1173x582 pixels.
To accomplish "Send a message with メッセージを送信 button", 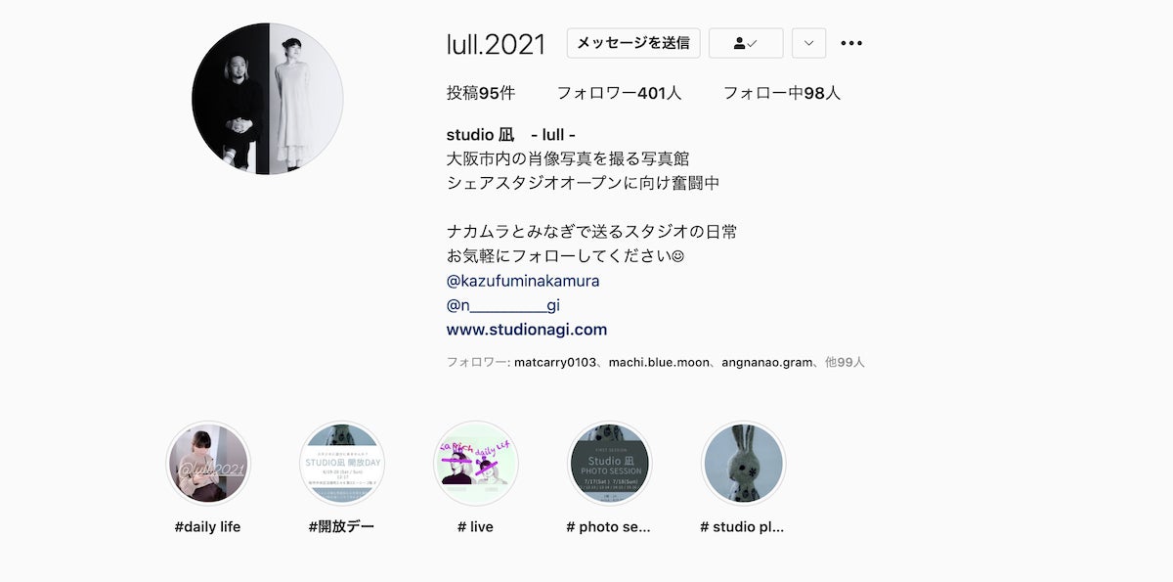I will [x=633, y=43].
